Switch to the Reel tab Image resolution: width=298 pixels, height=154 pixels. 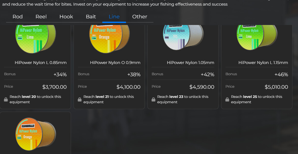click(x=41, y=17)
